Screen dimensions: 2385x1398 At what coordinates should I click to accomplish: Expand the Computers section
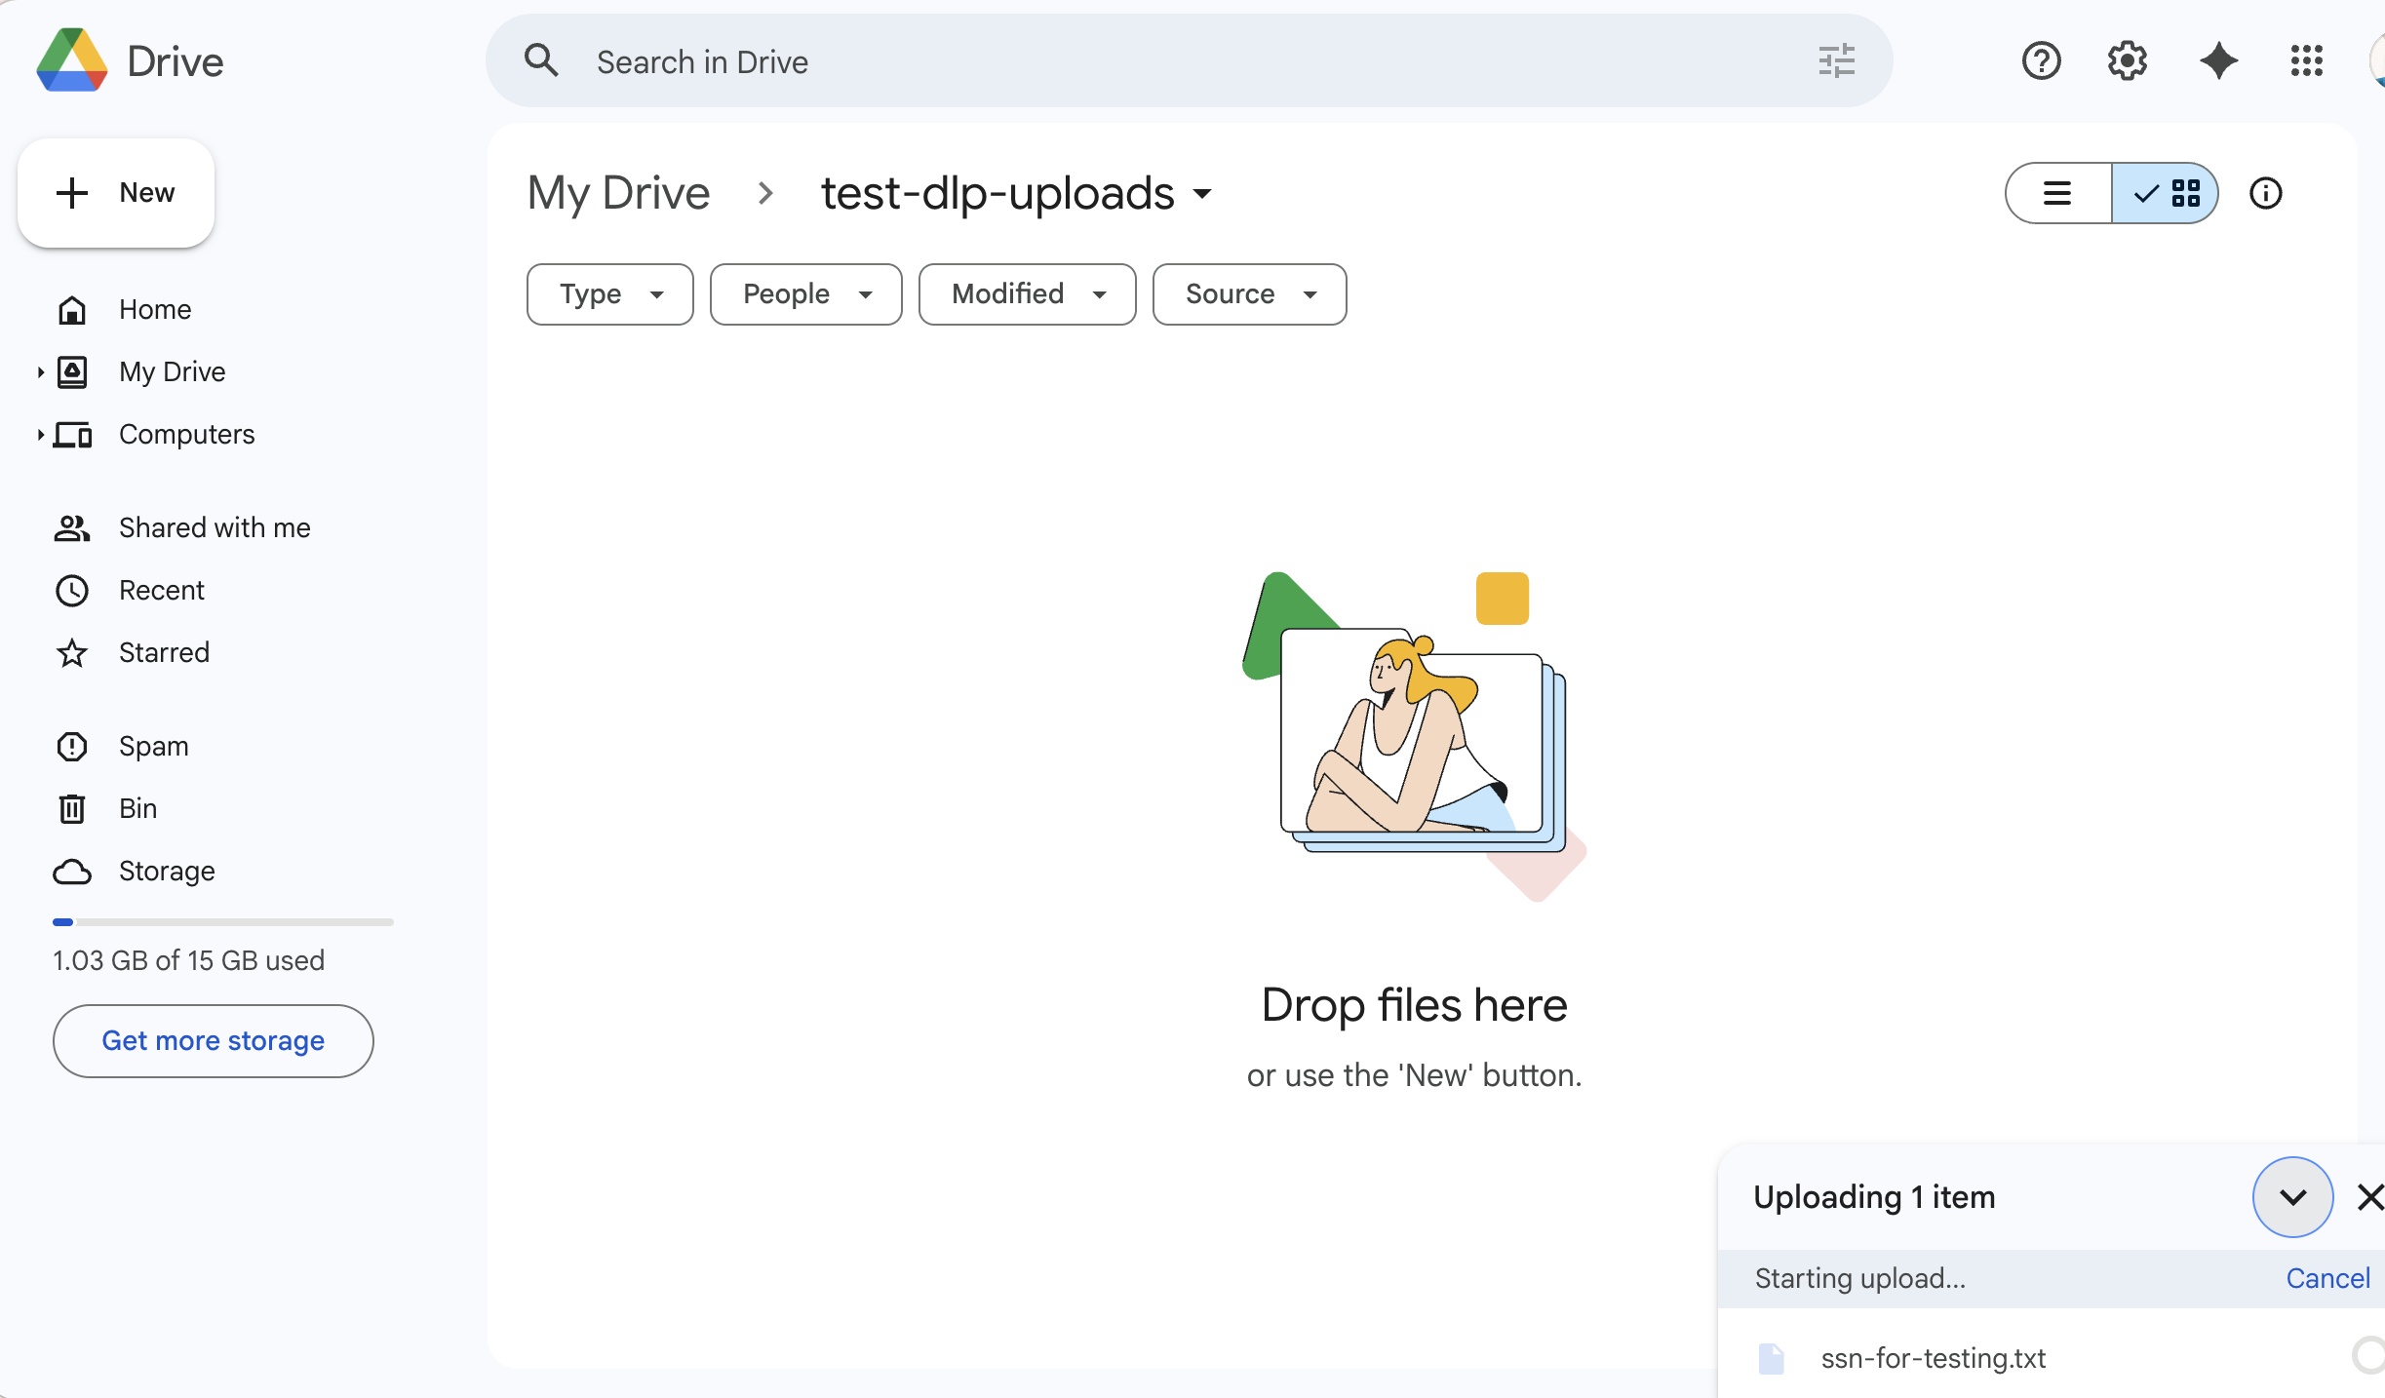point(40,435)
